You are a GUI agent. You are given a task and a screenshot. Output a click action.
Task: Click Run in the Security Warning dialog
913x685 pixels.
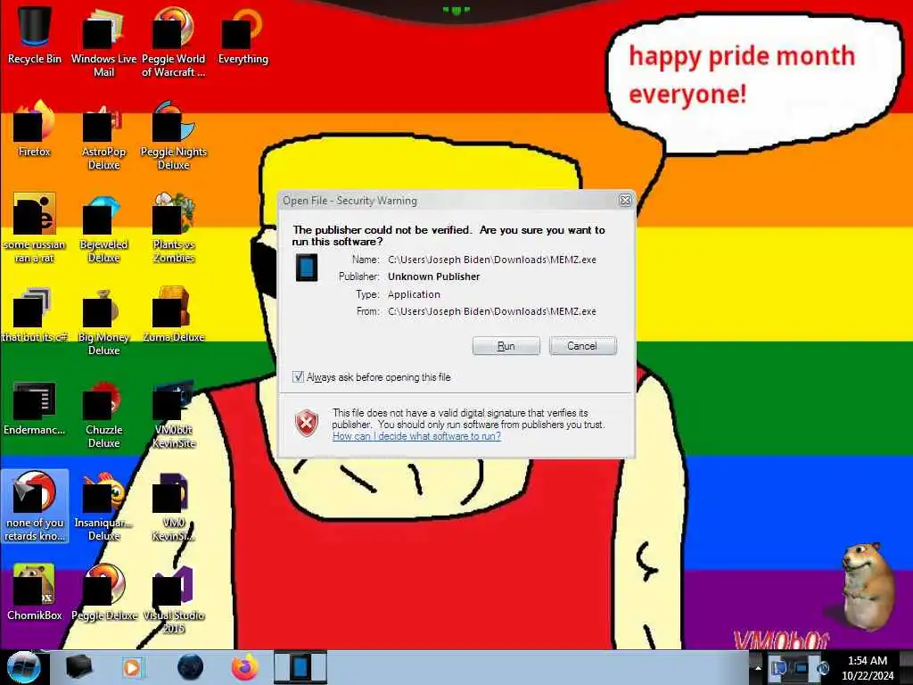click(x=506, y=346)
